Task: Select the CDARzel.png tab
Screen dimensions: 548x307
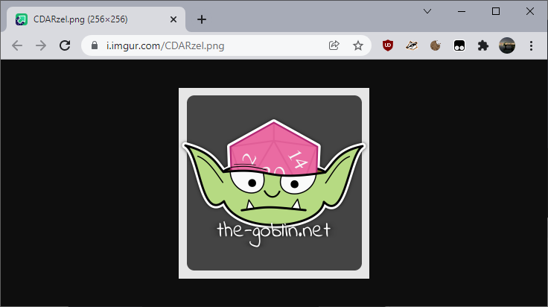Action: coord(96,19)
